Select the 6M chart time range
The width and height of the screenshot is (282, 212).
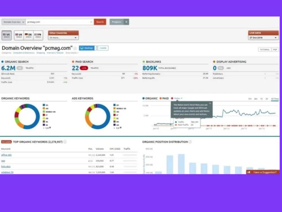click(x=256, y=99)
